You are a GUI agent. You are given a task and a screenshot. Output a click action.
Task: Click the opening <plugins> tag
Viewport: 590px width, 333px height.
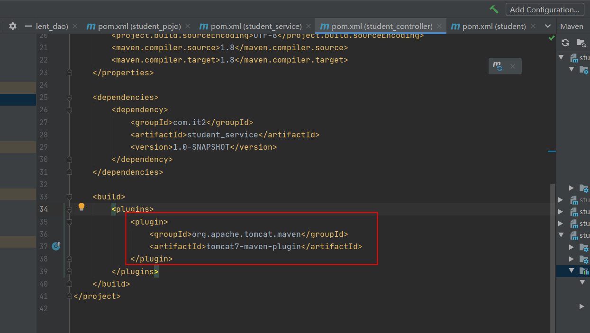tap(133, 209)
